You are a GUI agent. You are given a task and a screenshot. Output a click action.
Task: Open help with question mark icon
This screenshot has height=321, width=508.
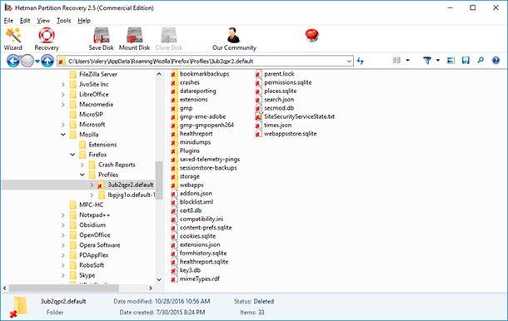point(496,61)
